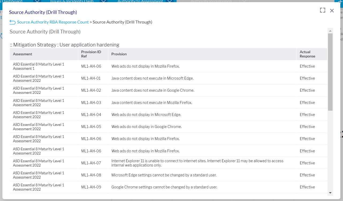Click the vertical scrollbar thumb
Screen dimensions: 343x201
(x=330, y=72)
